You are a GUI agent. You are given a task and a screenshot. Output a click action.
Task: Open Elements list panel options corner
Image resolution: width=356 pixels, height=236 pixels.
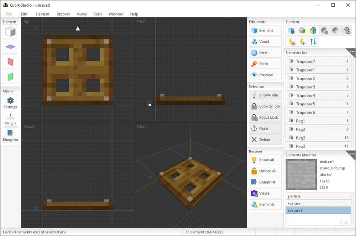point(352,52)
